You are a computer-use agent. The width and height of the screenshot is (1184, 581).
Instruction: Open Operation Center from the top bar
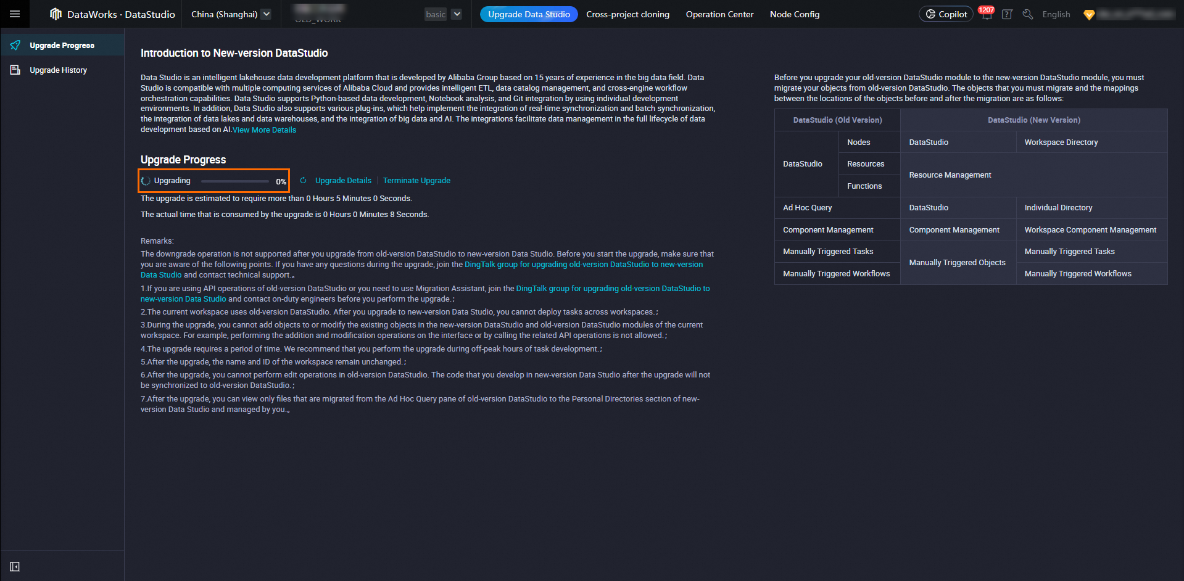click(720, 14)
